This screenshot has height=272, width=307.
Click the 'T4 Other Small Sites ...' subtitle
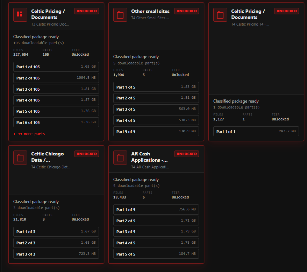pos(150,18)
